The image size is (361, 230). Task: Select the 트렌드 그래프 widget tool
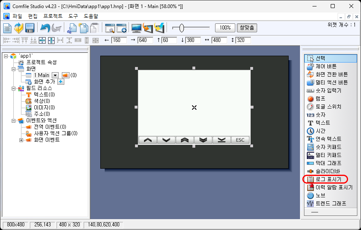331,203
